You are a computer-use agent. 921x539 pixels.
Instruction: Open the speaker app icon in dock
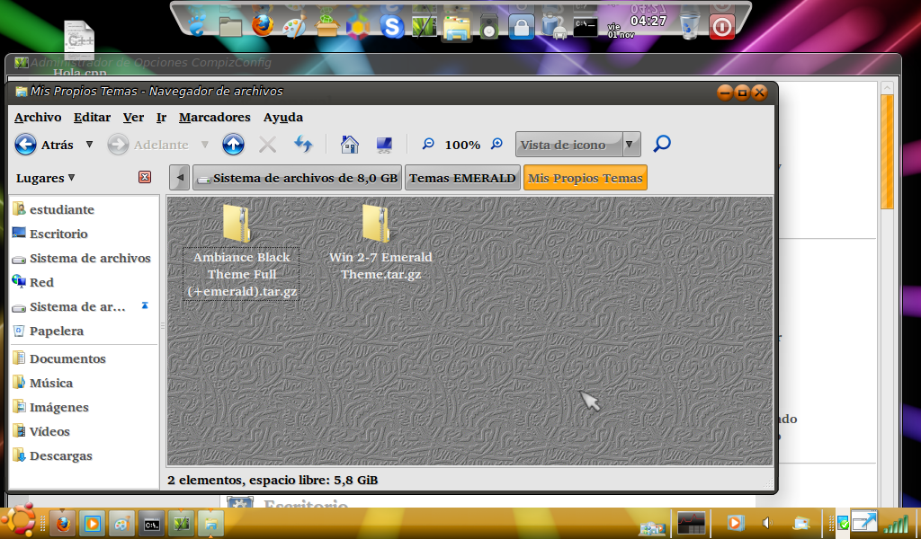point(488,26)
